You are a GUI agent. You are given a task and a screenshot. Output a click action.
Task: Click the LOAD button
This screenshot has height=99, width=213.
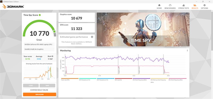(x=31, y=85)
